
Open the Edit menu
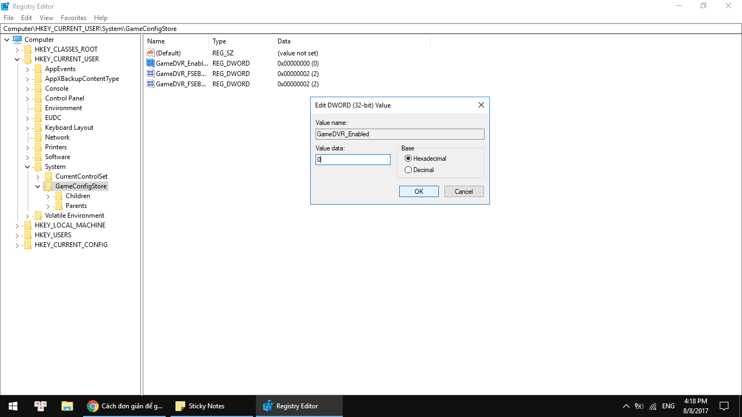tap(26, 17)
